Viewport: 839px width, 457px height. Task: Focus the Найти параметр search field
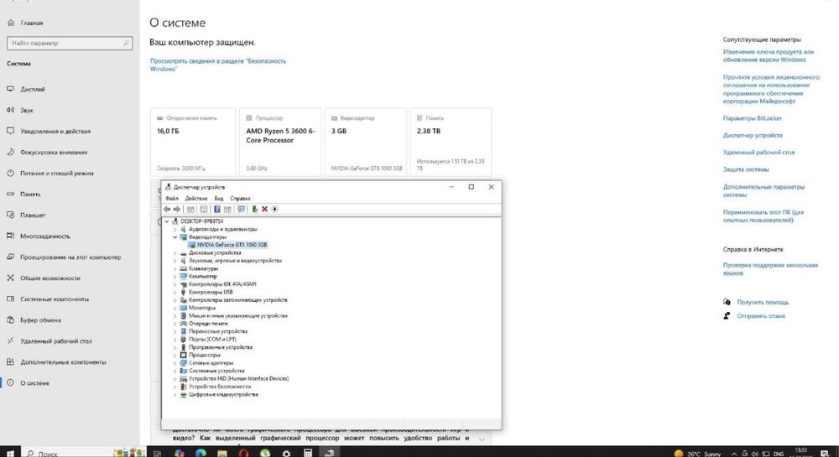coord(70,44)
